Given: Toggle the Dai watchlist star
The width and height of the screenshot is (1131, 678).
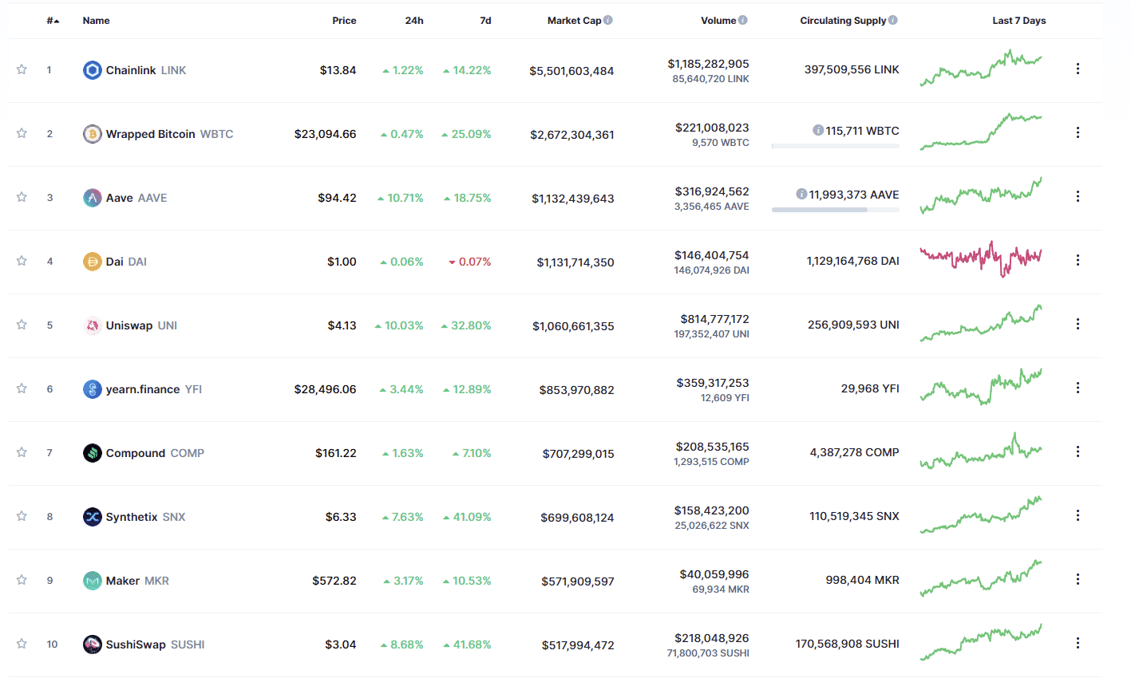Looking at the screenshot, I should [x=22, y=261].
